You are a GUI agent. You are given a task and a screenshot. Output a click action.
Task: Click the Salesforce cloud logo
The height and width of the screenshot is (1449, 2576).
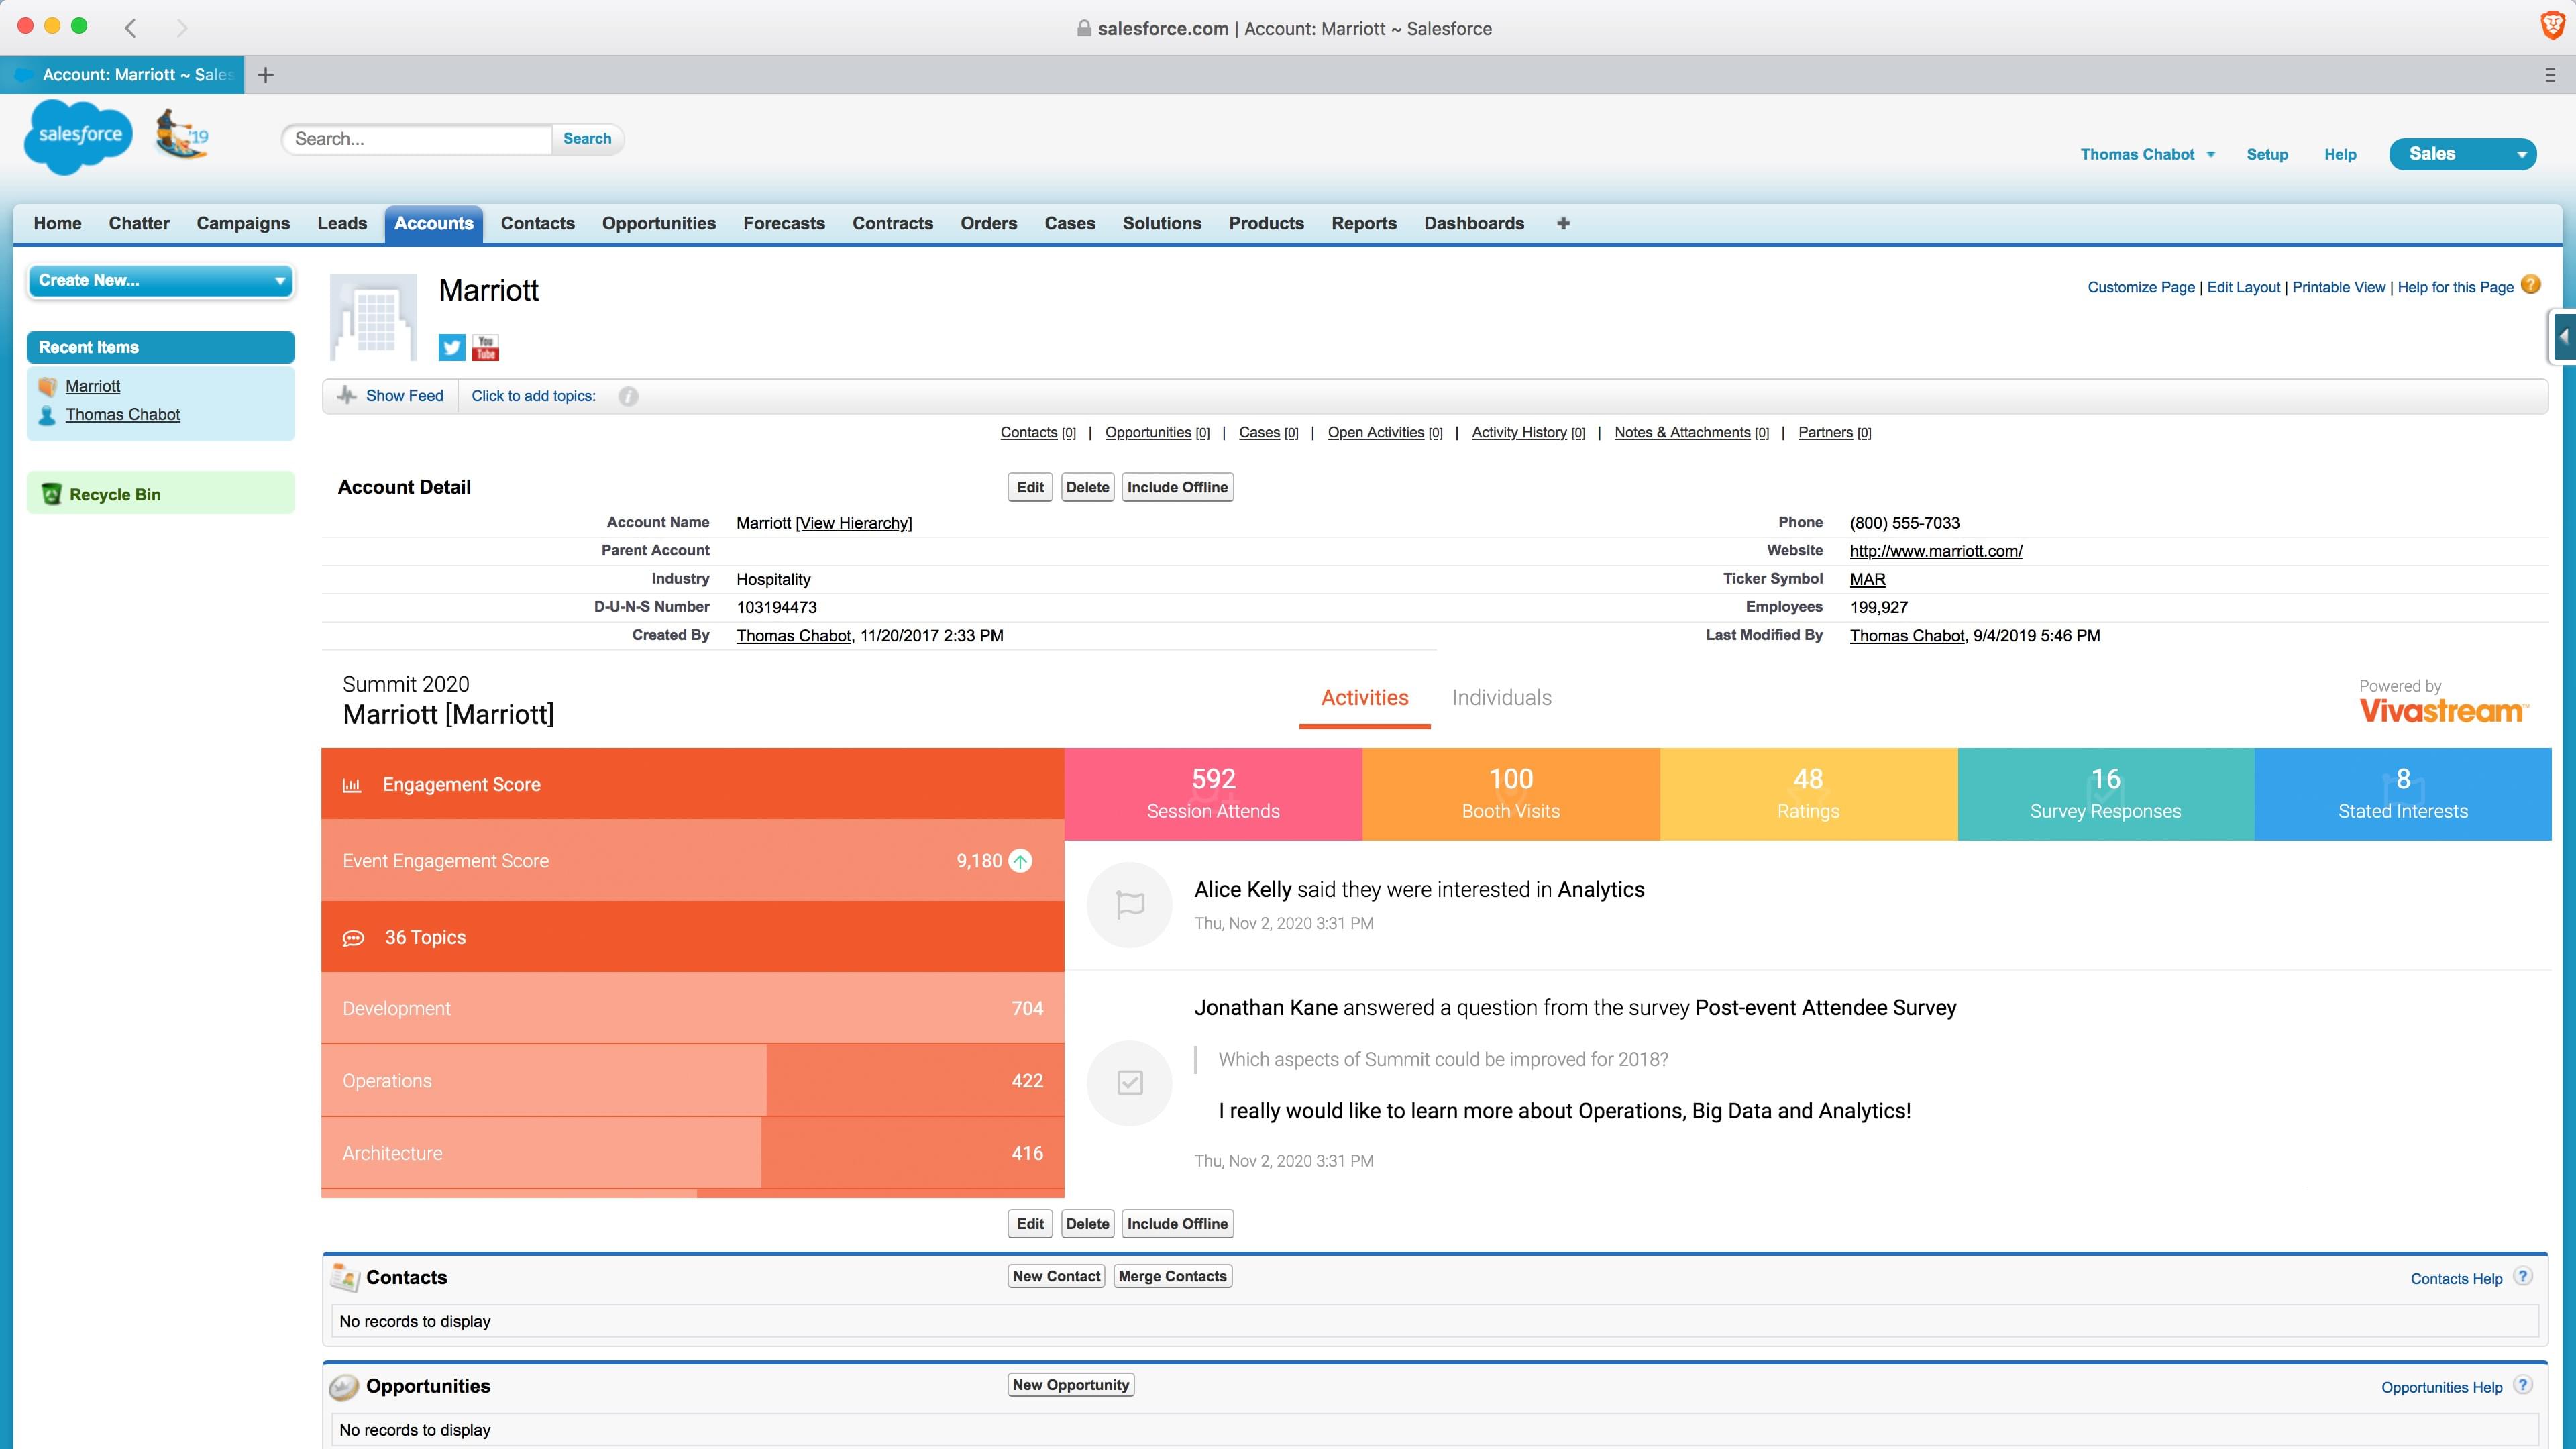click(x=79, y=137)
